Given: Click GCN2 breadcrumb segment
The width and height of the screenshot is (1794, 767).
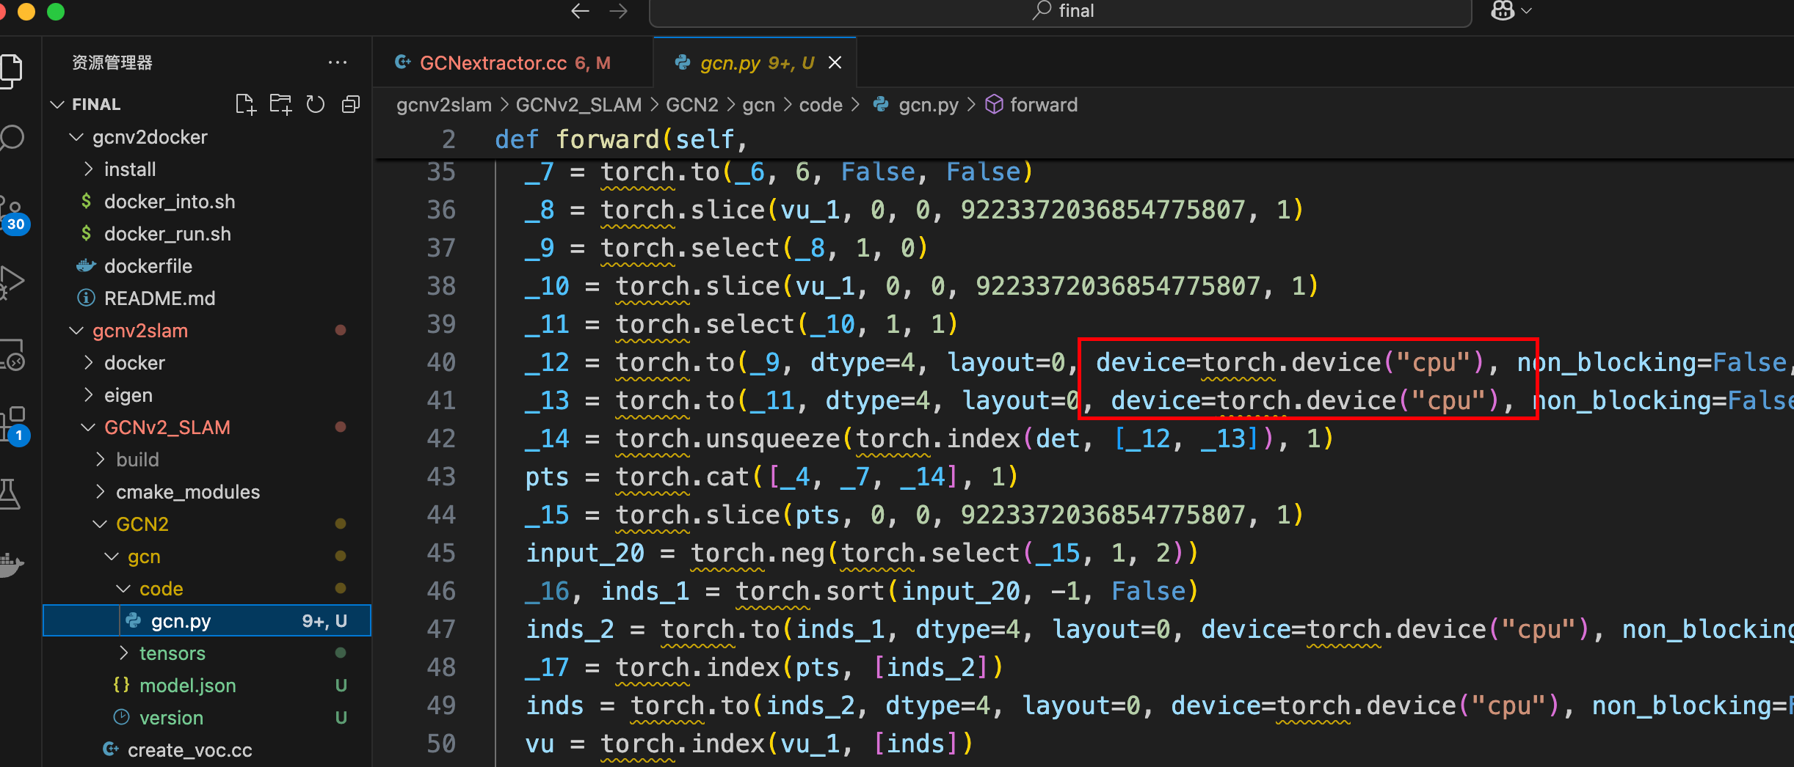Looking at the screenshot, I should point(692,105).
